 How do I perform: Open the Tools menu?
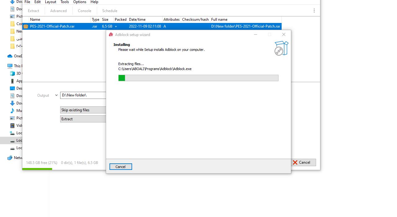point(65,2)
